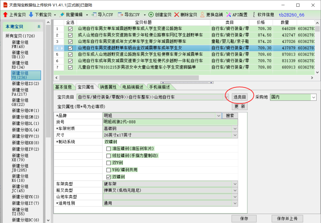The height and width of the screenshot is (223, 321).
Task: Open 批量编辑 batch edit tool
Action: pyautogui.click(x=62, y=15)
